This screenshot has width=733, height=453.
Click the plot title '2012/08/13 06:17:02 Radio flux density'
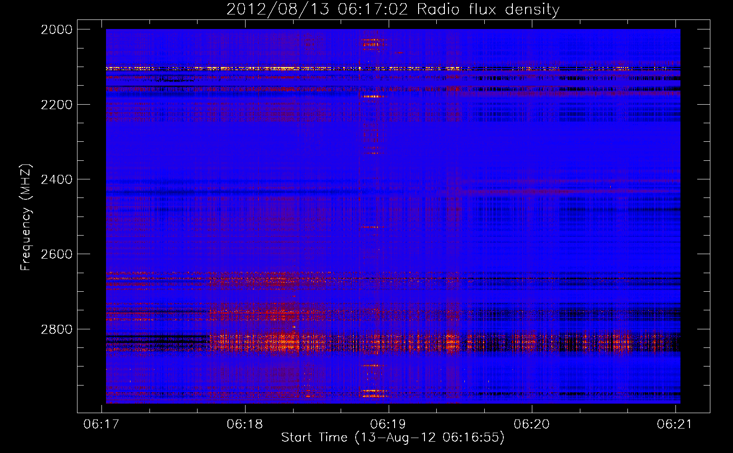[393, 9]
